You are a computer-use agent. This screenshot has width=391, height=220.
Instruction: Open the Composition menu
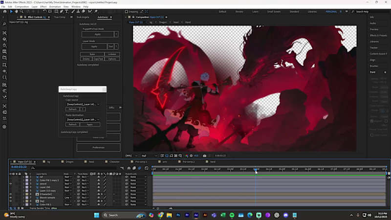(x=22, y=6)
